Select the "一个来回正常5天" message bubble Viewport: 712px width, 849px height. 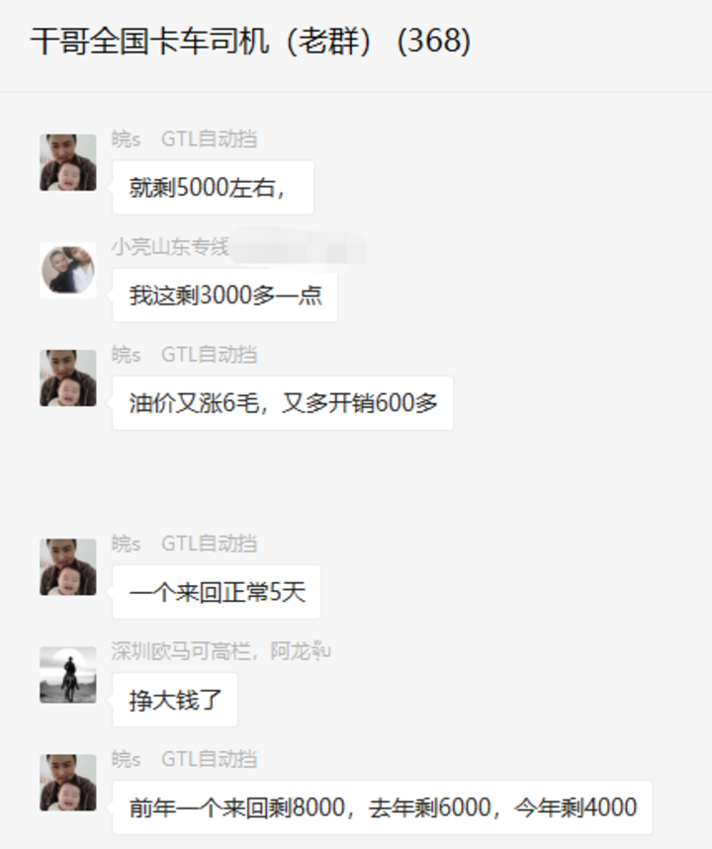(217, 592)
